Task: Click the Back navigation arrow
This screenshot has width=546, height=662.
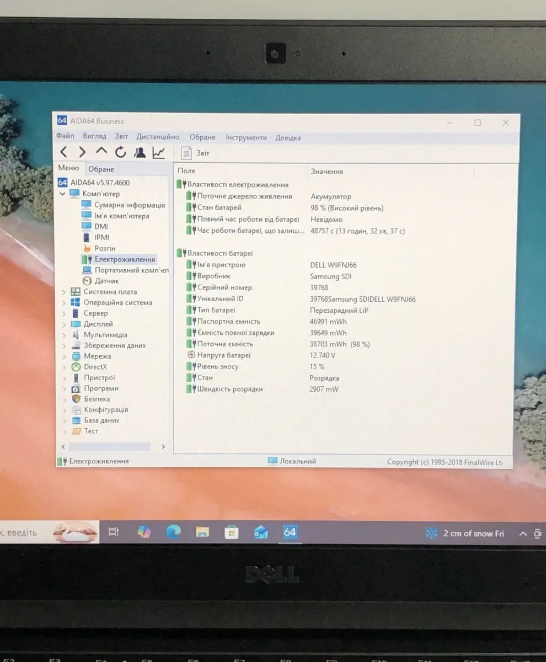Action: pos(64,152)
